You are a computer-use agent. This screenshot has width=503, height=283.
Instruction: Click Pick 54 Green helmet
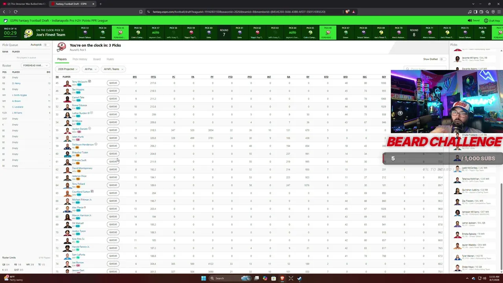103,33
